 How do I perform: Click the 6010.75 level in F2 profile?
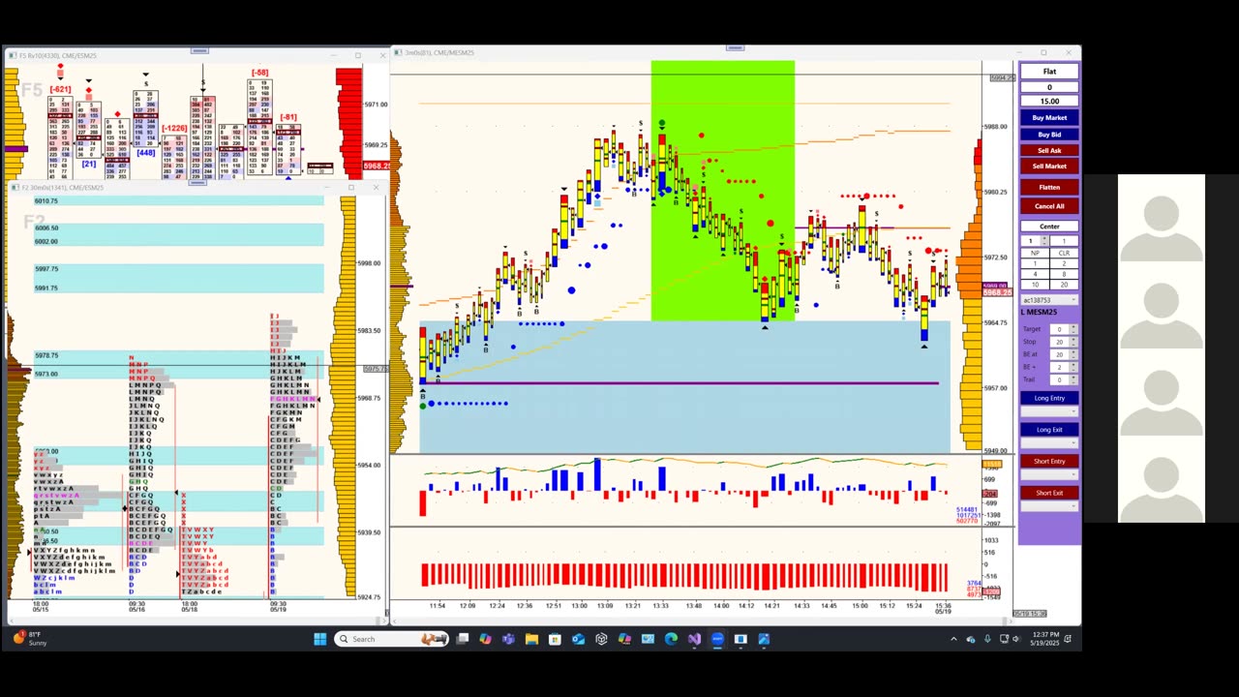coord(46,200)
